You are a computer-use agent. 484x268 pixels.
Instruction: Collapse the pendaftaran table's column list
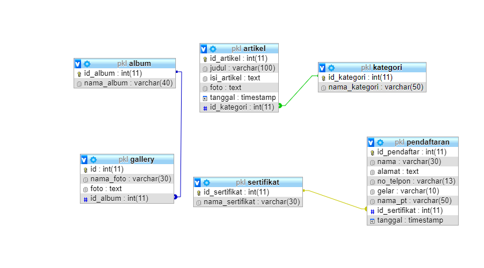pyautogui.click(x=371, y=142)
